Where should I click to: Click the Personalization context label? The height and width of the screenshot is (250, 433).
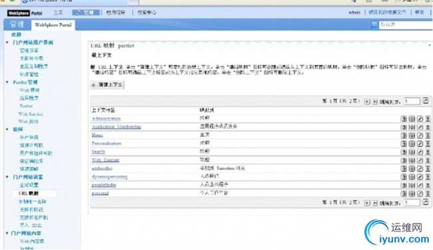pyautogui.click(x=107, y=144)
